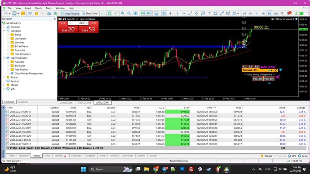Open FileZilla from the Windows taskbar
This screenshot has height=174, width=310.
coord(191,169)
